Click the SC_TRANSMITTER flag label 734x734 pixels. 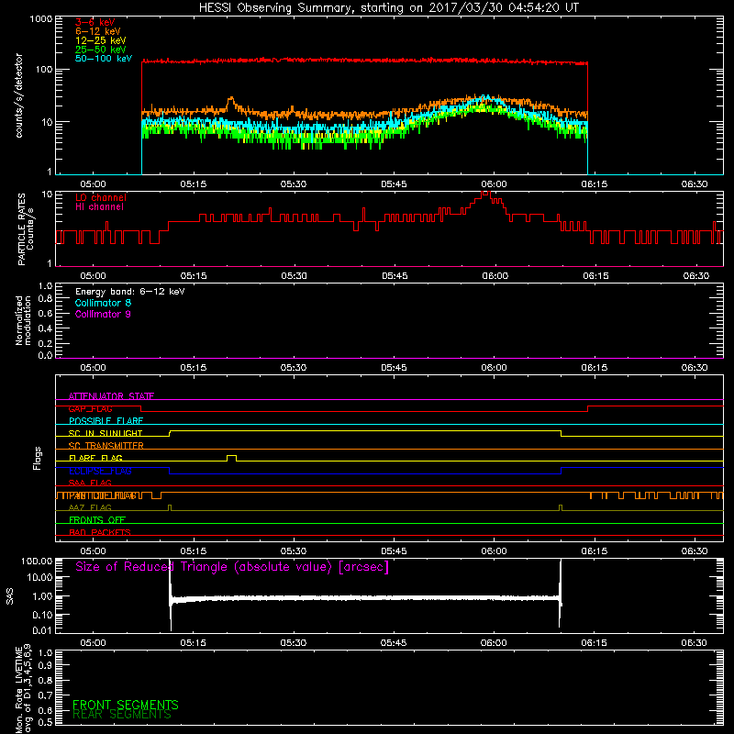pyautogui.click(x=106, y=446)
